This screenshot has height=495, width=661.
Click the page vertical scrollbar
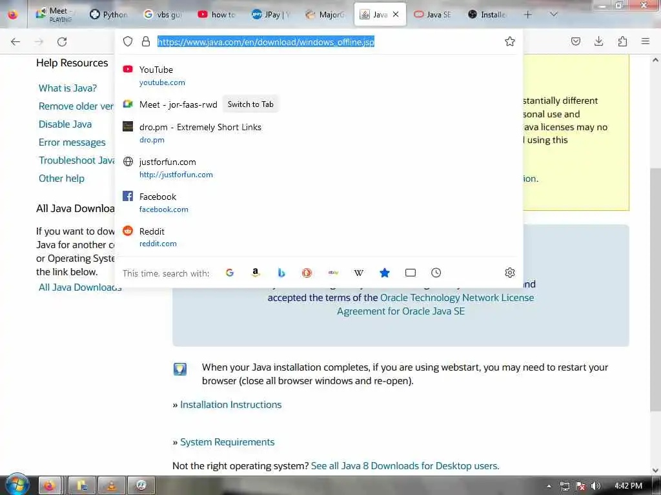tap(656, 291)
